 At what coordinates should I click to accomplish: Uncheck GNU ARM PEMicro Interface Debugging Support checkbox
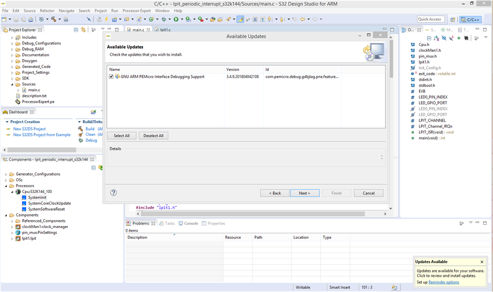point(112,76)
